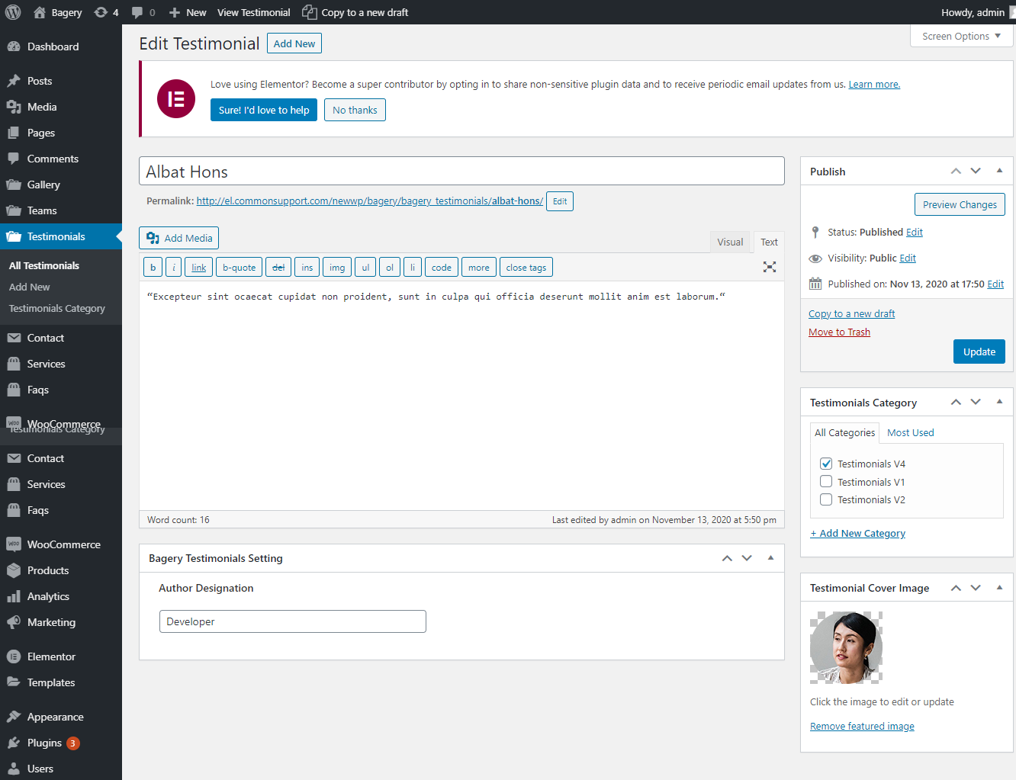Click the WordPress logo in admin bar
Viewport: 1016px width, 780px height.
point(13,12)
